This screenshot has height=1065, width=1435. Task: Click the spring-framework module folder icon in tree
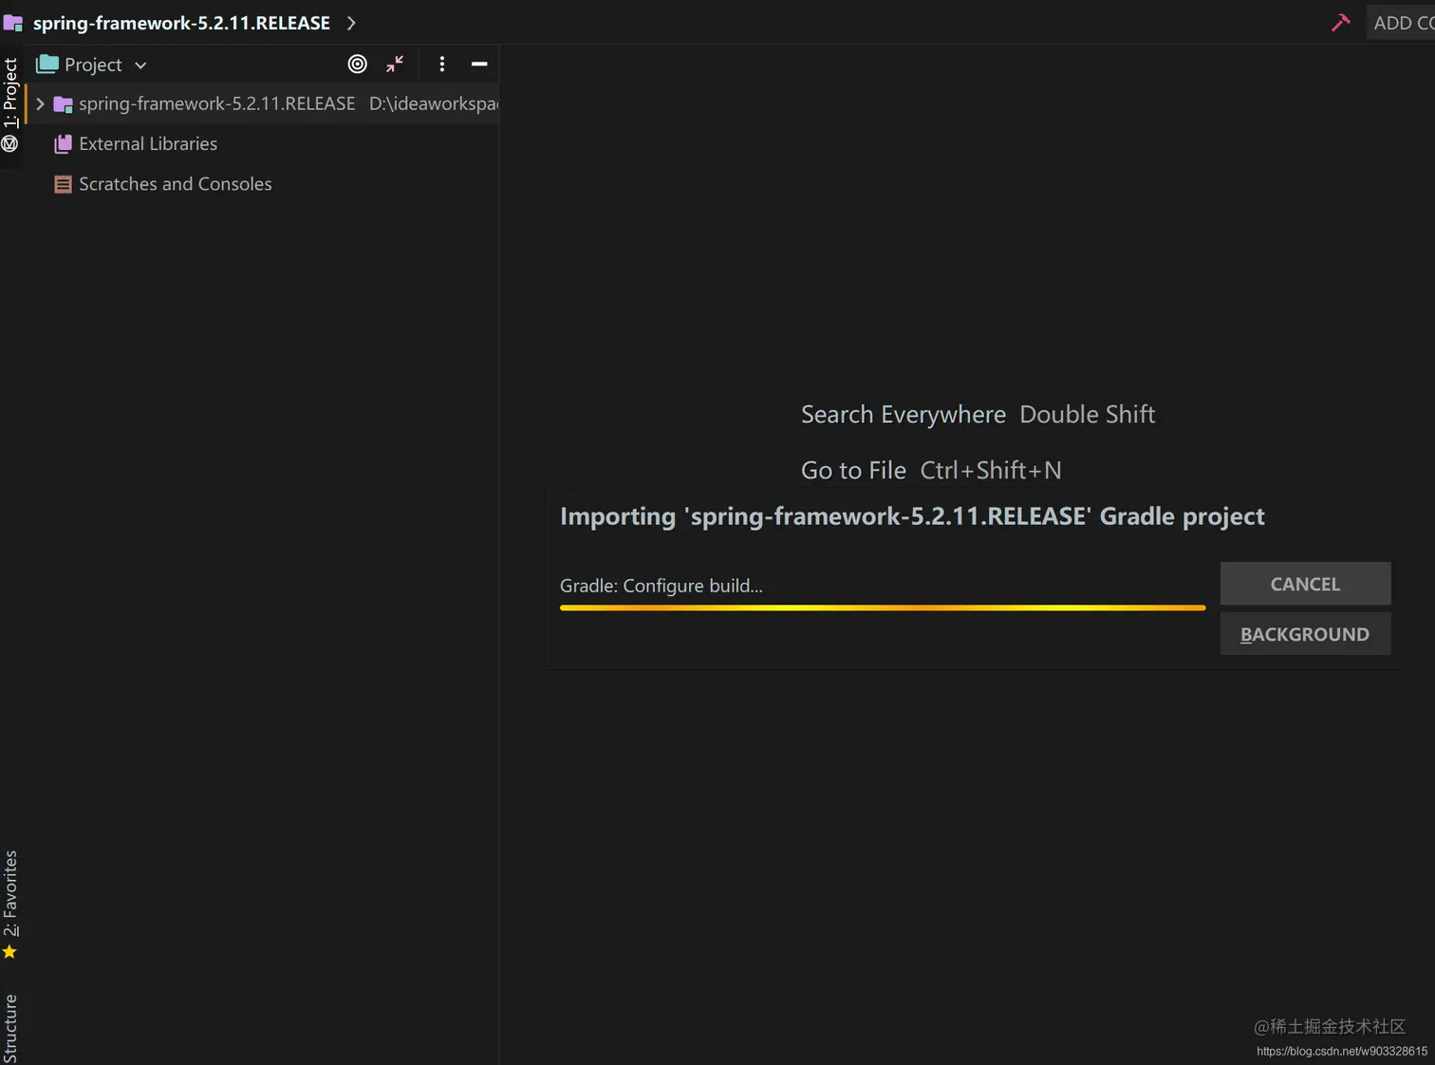coord(63,104)
